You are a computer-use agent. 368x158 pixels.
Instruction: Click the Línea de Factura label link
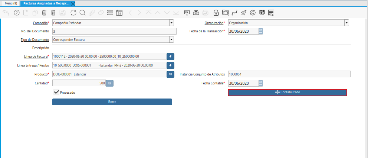pos(36,57)
